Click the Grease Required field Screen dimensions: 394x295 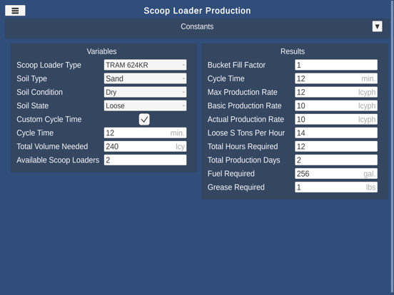click(336, 187)
